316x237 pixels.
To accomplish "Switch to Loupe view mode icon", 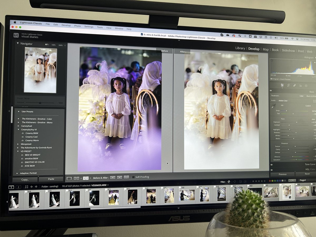I will coord(69,178).
